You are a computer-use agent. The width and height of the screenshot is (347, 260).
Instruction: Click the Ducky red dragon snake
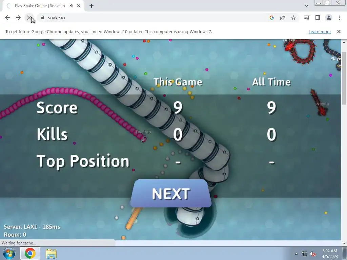(x=301, y=51)
